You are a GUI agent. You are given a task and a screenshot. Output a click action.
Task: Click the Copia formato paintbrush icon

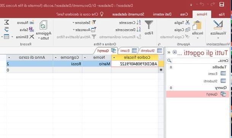point(188,36)
